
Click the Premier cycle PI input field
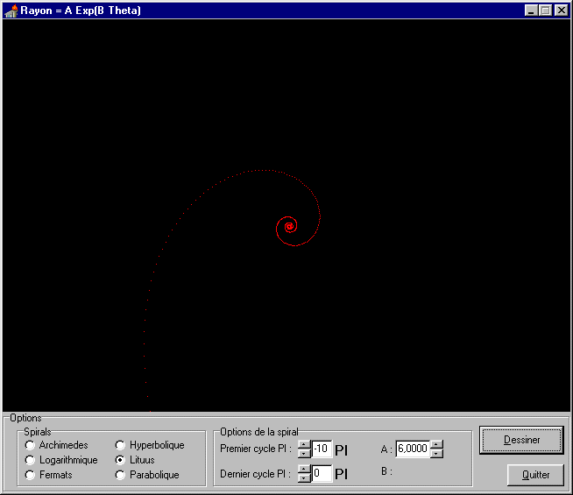click(322, 449)
